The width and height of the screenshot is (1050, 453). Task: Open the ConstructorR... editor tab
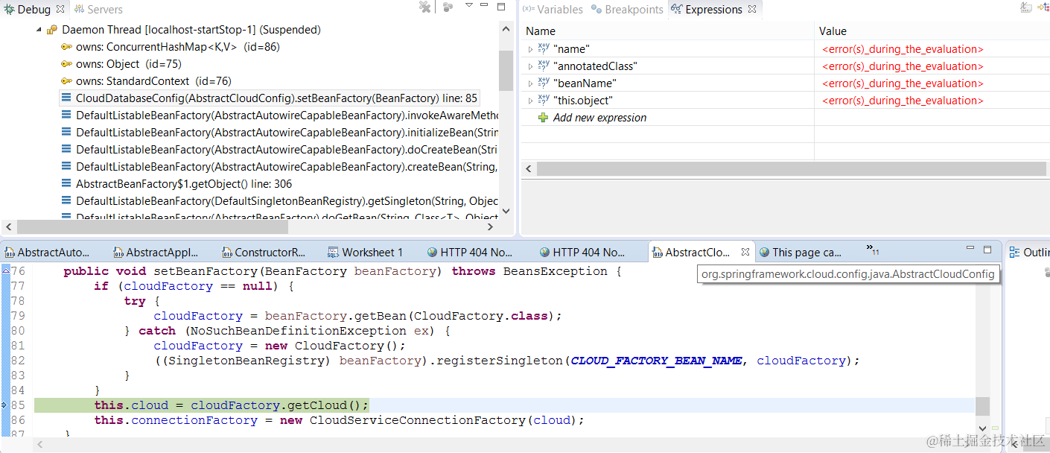(264, 252)
